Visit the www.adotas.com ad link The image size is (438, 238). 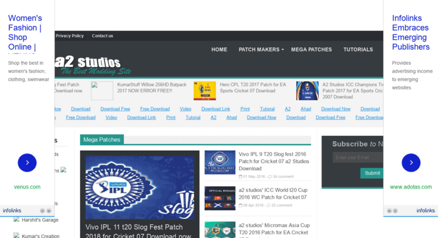tap(410, 187)
